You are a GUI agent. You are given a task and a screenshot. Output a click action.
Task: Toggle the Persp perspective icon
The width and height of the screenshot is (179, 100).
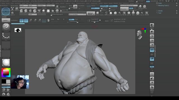(x=152, y=50)
